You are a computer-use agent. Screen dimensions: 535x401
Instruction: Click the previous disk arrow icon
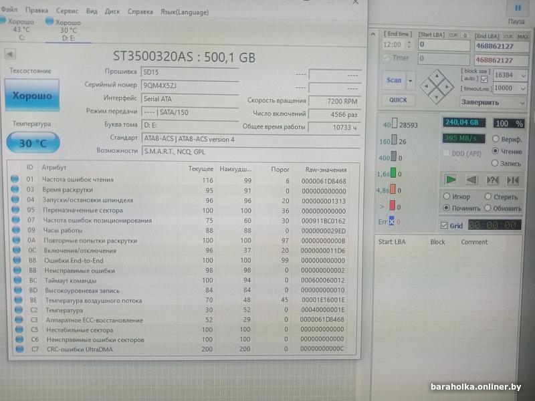[10, 54]
